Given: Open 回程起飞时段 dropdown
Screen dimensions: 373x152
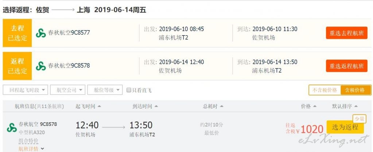Looking at the screenshot, I should pyautogui.click(x=26, y=90).
